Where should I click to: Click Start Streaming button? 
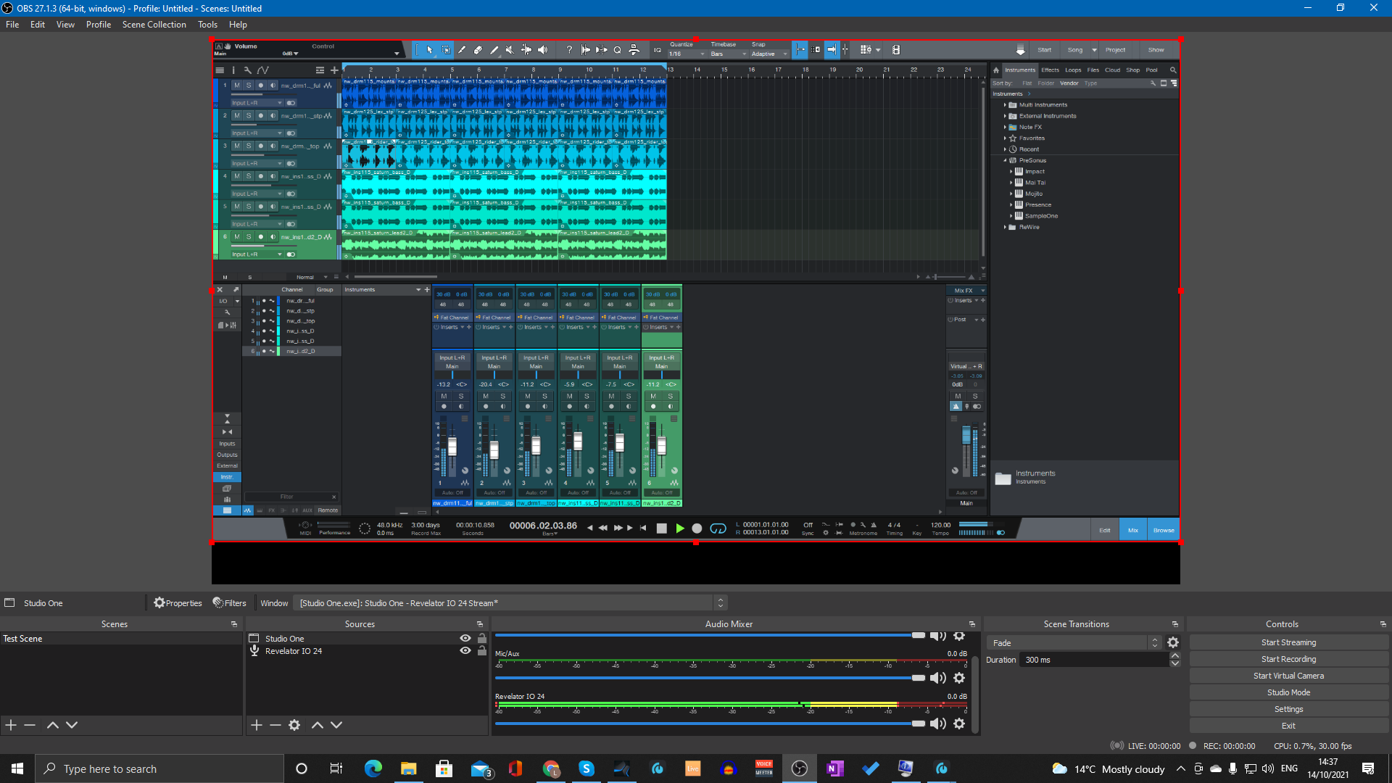1288,642
